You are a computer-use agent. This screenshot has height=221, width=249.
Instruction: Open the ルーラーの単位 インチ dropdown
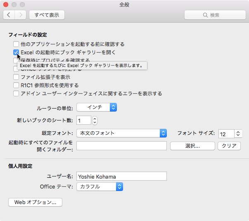pos(97,107)
